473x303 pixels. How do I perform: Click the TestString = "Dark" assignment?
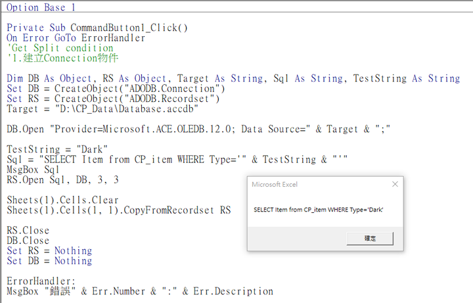coord(57,149)
